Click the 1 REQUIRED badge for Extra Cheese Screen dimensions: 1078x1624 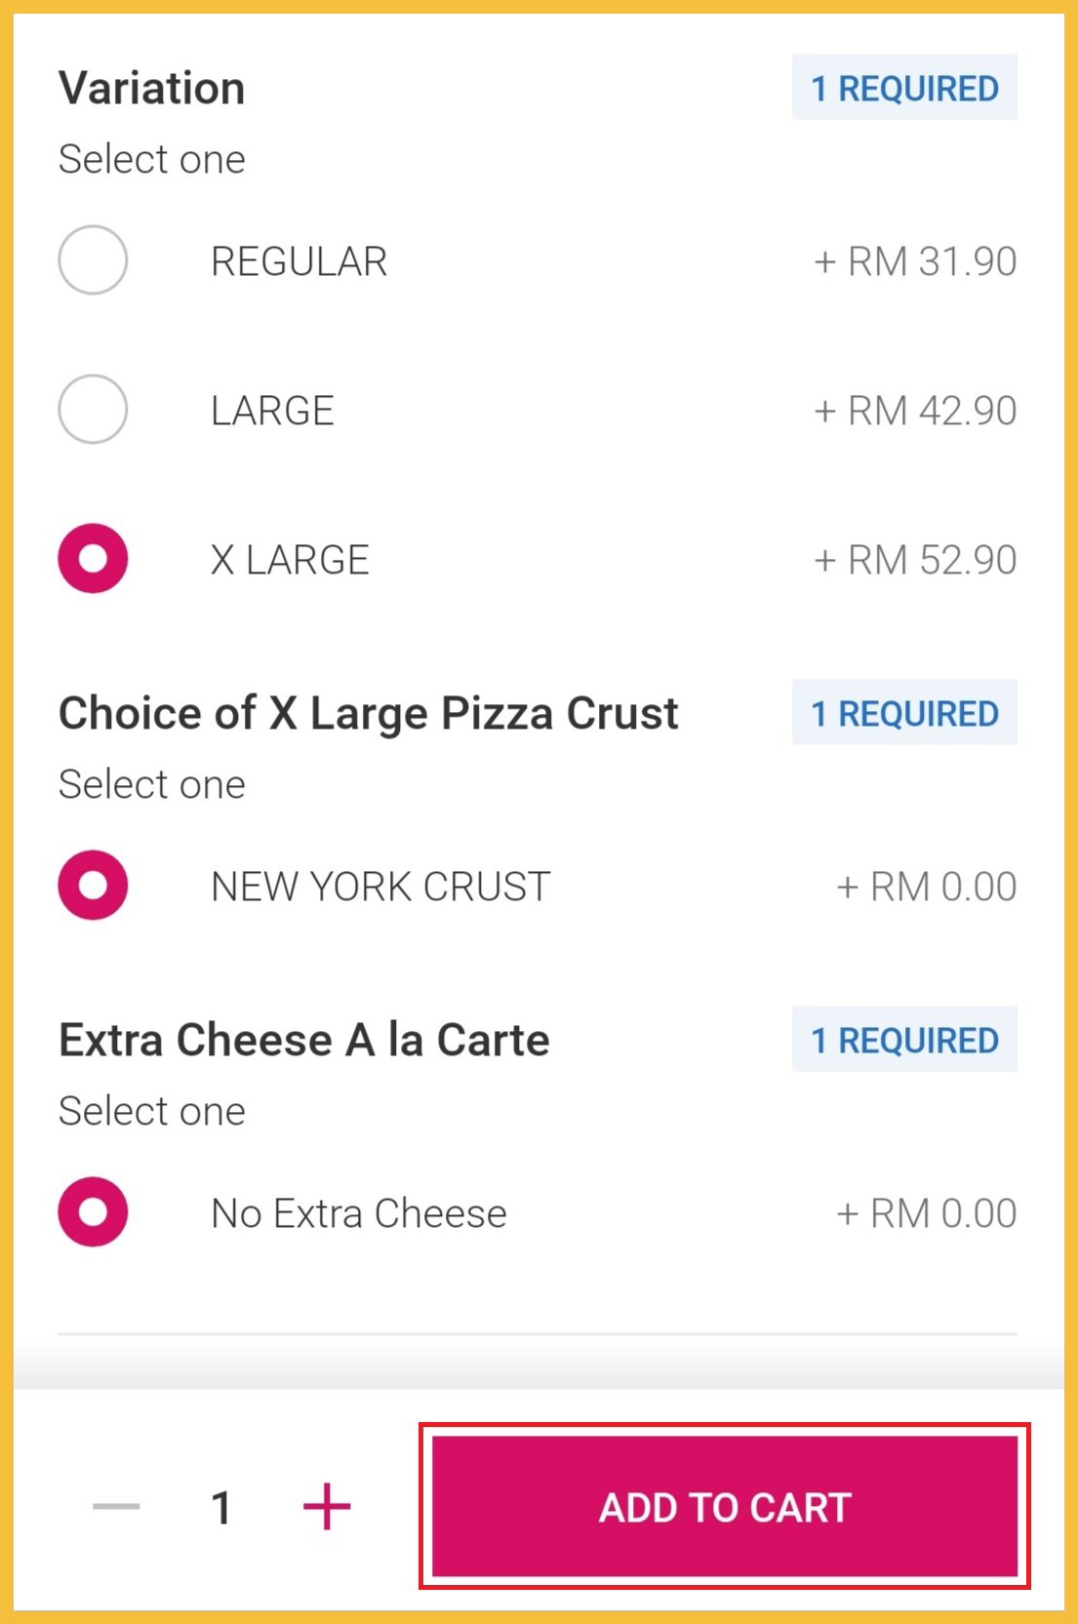(904, 1040)
